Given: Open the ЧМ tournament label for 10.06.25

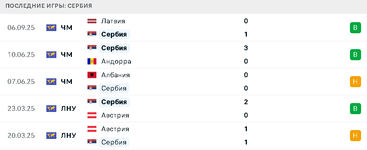Looking at the screenshot, I should click(x=66, y=55).
